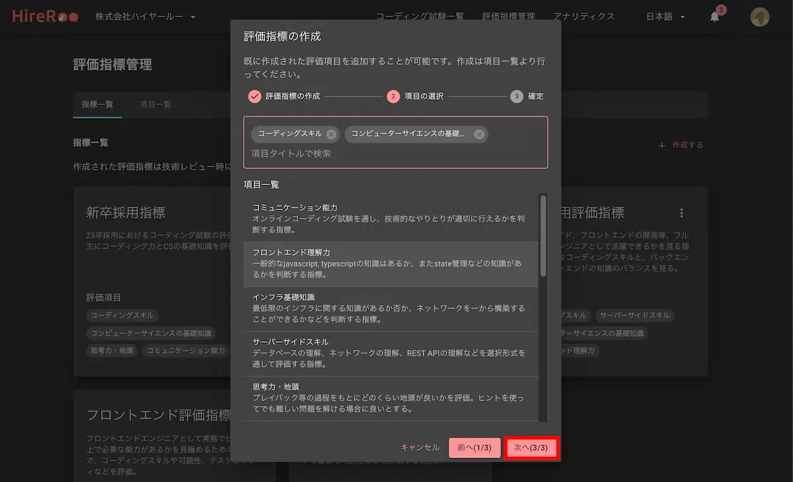Click the コミュニケーション能力 tag in 新卒採用指標 card
Viewport: 793px width, 482px height.
[186, 351]
